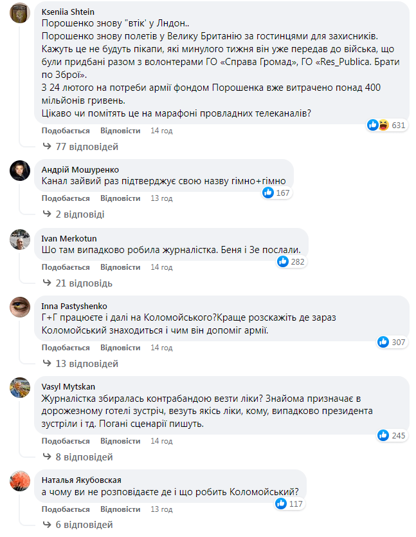Screen dimensions: 416x537
Task: Show the 8 відповідей under Vasyl Mytskan
Action: point(78,457)
